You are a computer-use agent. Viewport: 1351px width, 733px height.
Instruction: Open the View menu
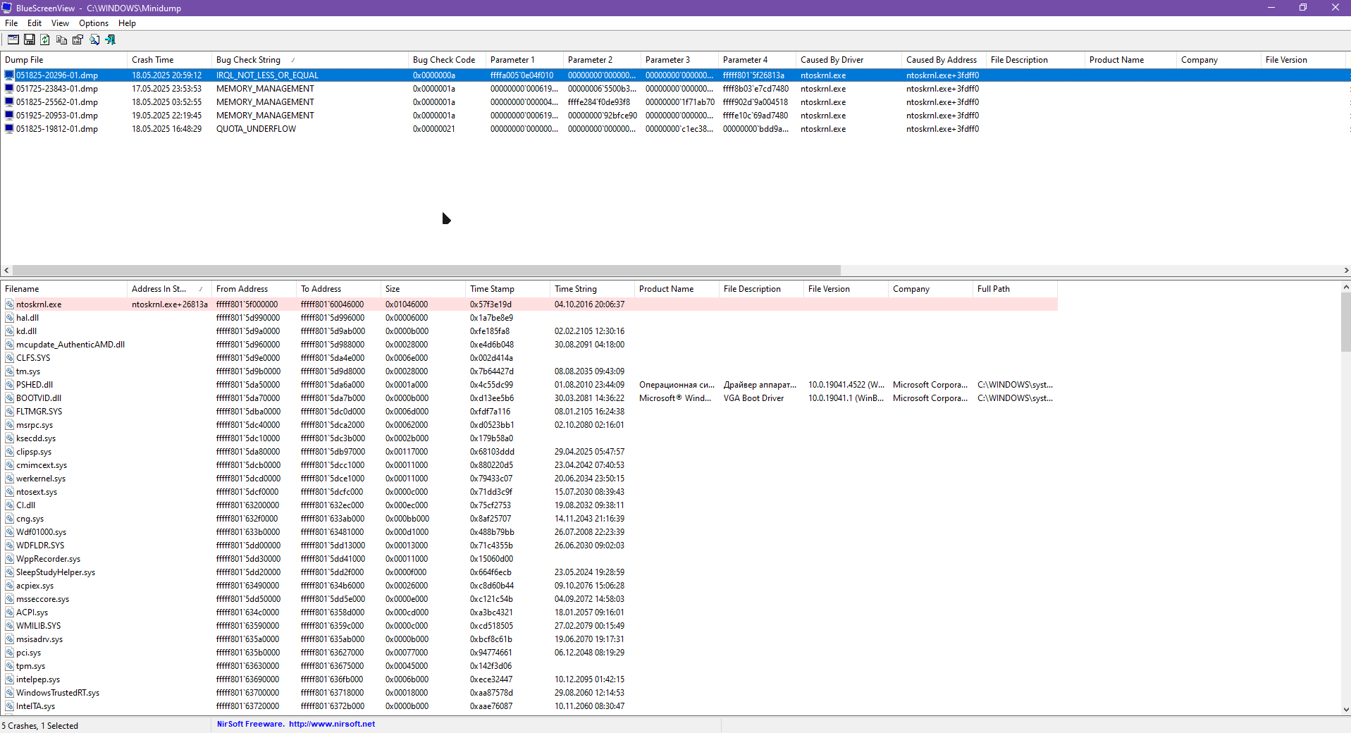(x=60, y=23)
